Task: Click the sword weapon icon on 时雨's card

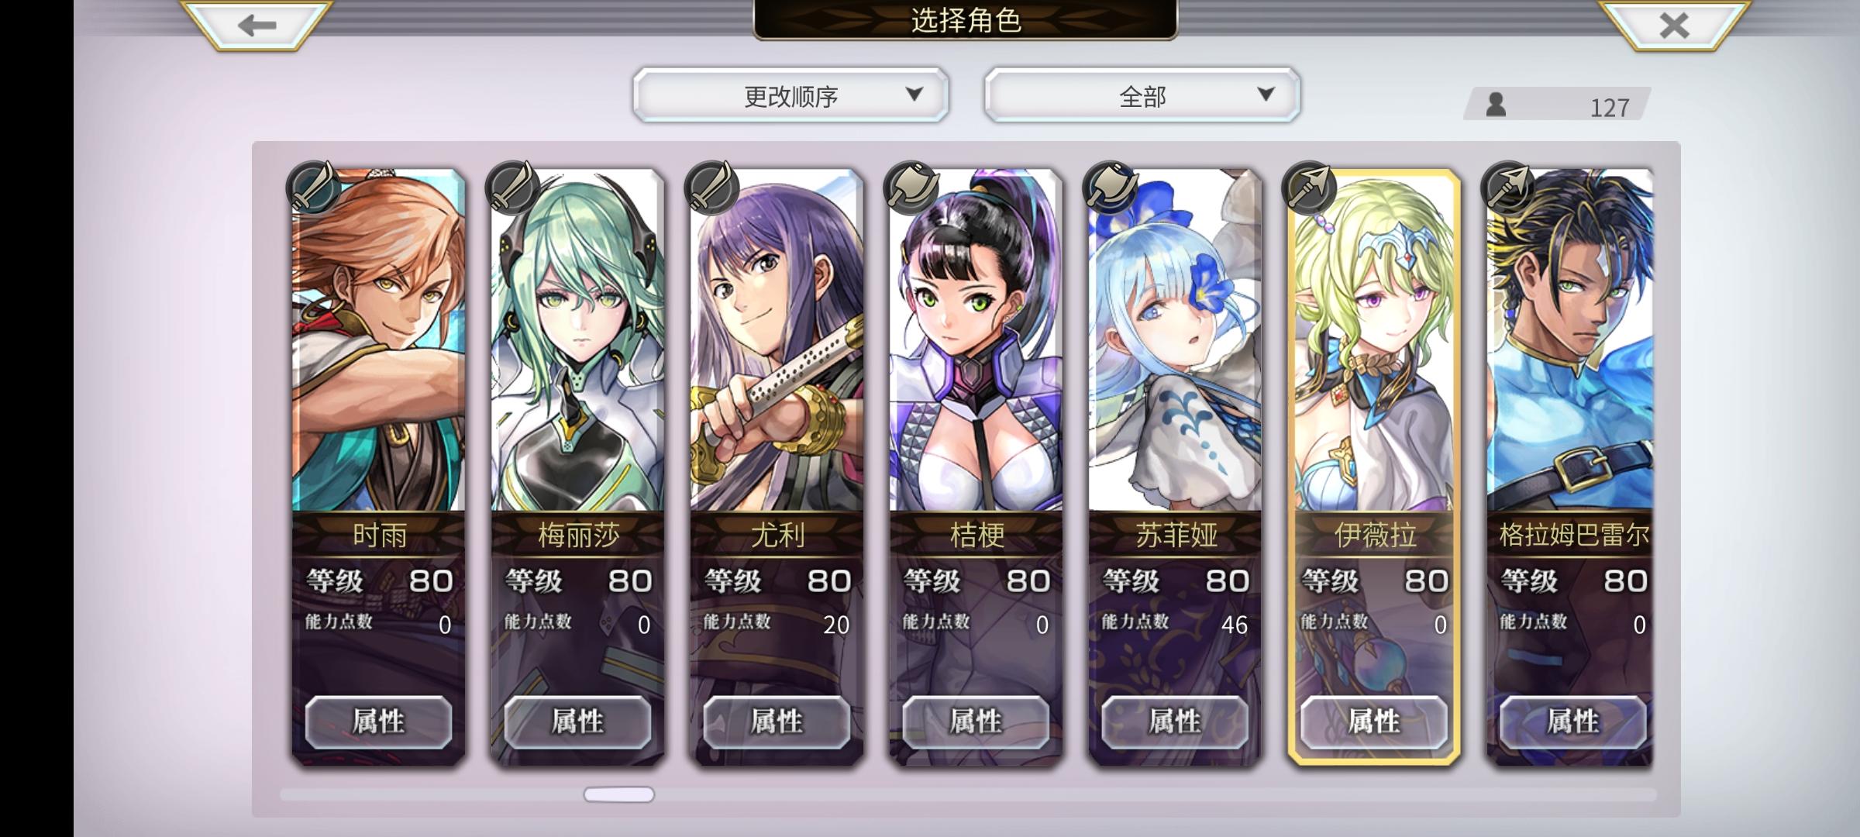Action: [x=313, y=188]
